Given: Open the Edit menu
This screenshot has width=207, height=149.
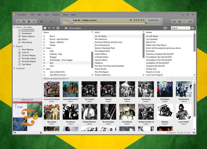Looking at the screenshot, I should (39, 15).
